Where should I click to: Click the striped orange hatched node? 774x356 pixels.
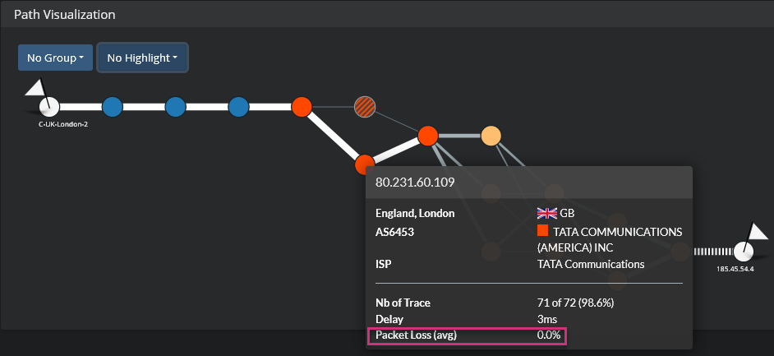pos(365,107)
